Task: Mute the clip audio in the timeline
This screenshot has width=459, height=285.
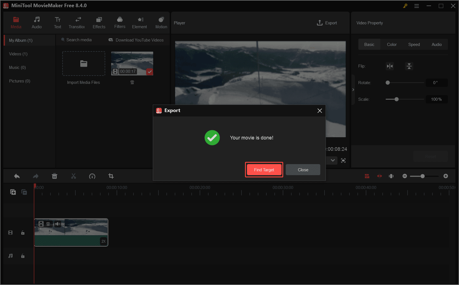Action: tap(58, 224)
